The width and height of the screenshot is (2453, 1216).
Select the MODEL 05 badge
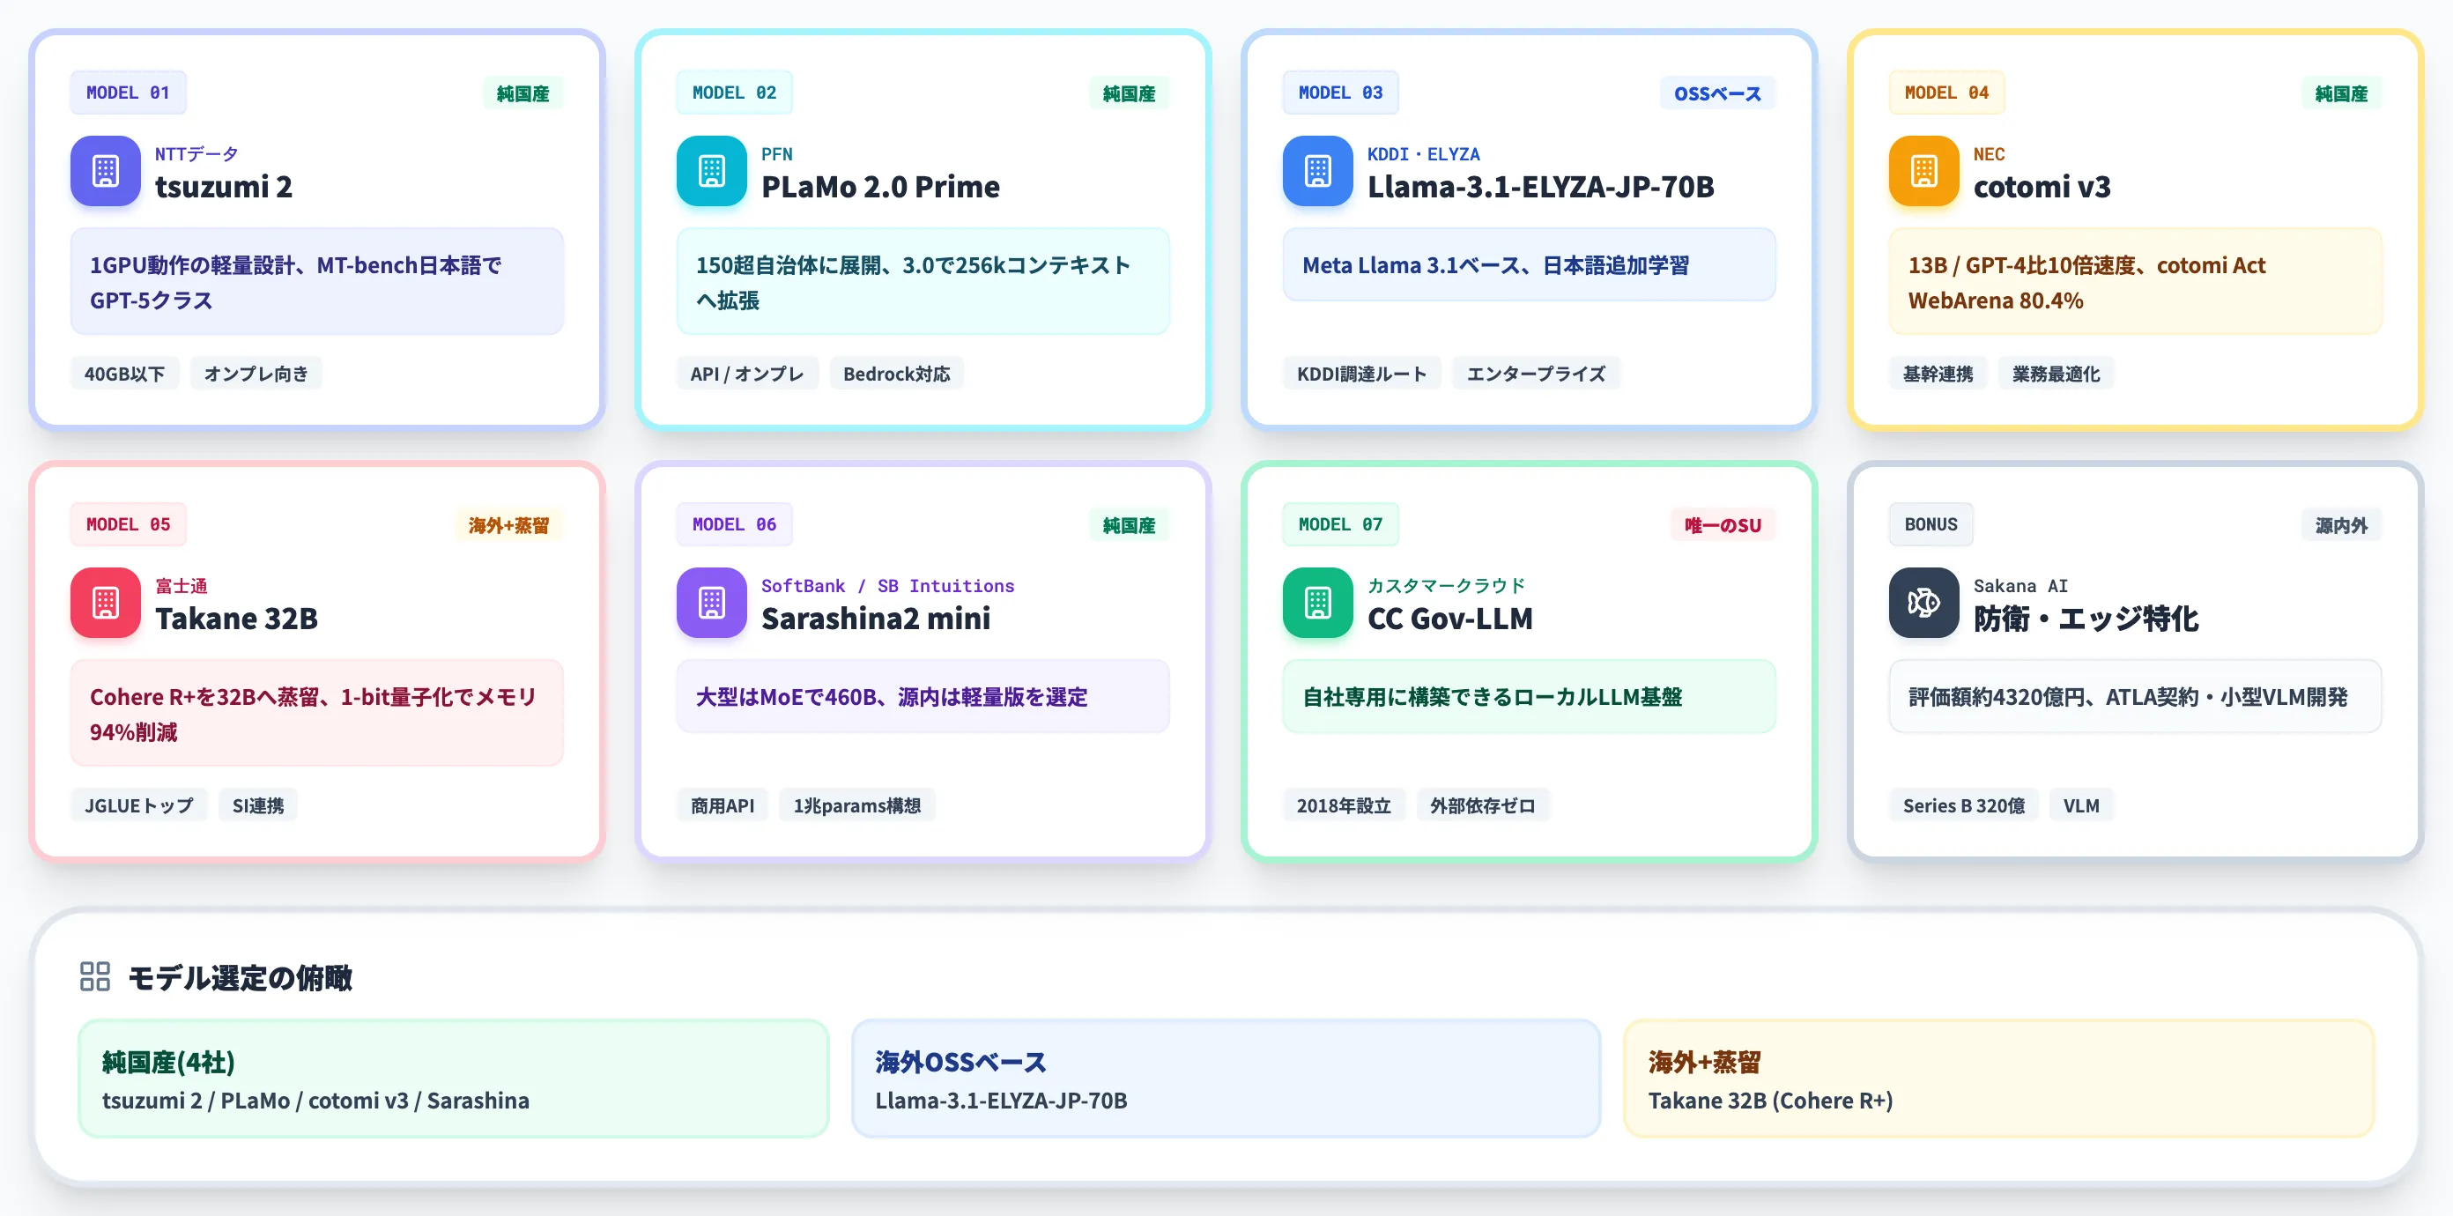(x=128, y=523)
